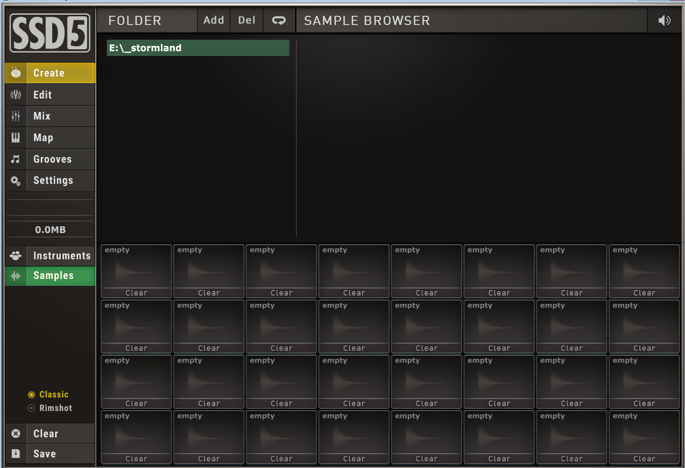Add a new sample folder
Image resolution: width=685 pixels, height=468 pixels.
point(214,20)
